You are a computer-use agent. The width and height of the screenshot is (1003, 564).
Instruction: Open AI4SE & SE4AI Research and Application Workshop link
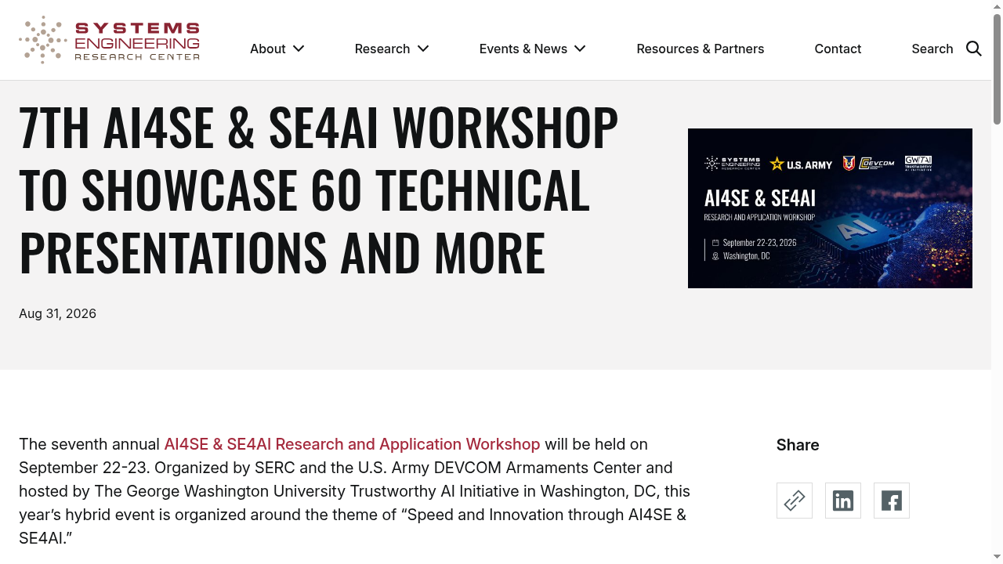pyautogui.click(x=352, y=444)
